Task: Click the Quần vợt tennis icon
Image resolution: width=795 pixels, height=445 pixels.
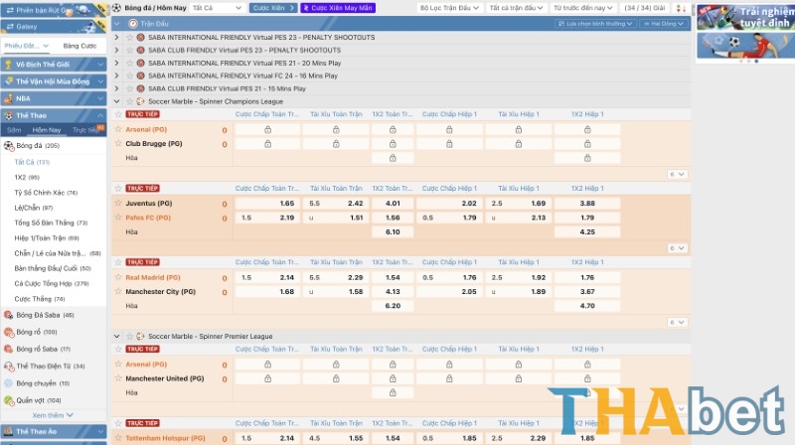Action: [9, 400]
